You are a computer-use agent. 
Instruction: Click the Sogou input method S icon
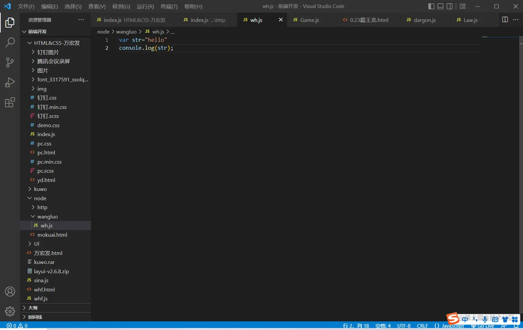[x=452, y=319]
